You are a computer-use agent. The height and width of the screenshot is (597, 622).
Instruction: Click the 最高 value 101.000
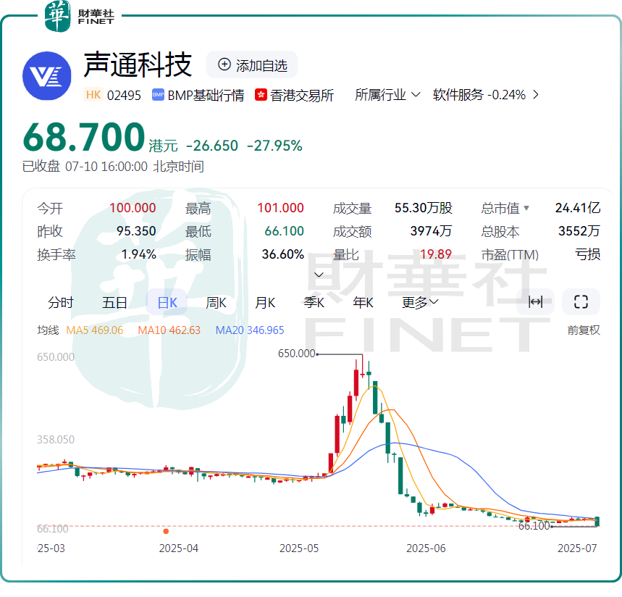tap(280, 208)
